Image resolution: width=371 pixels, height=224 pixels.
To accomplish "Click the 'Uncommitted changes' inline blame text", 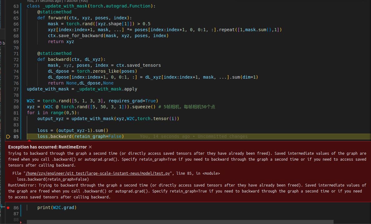I will point(222,137).
